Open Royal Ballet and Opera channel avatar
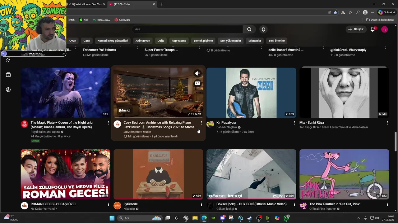The width and height of the screenshot is (398, 223). click(x=24, y=124)
